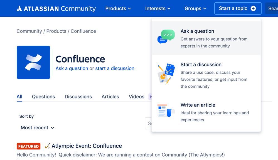This screenshot has height=160, width=278.
Task: Switch to the Videos tab
Action: 137,97
